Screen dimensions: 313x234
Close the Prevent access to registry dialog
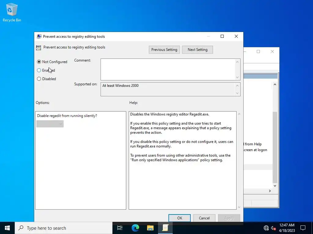pyautogui.click(x=236, y=36)
